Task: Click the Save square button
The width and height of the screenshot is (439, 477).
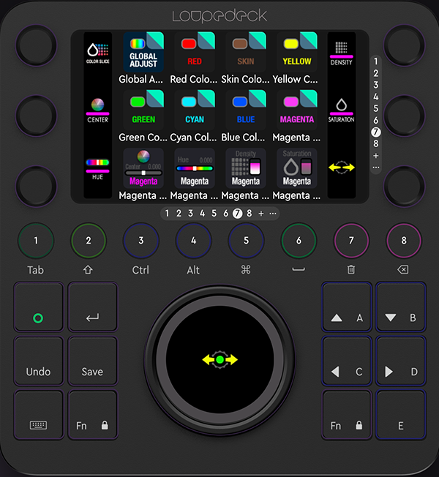Action: coord(92,361)
